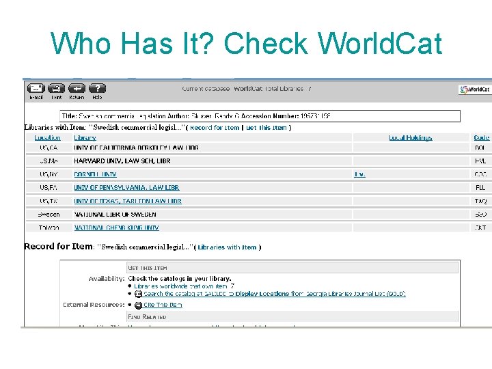Open Univ of Pennsylvania Law Libr link

(126, 188)
